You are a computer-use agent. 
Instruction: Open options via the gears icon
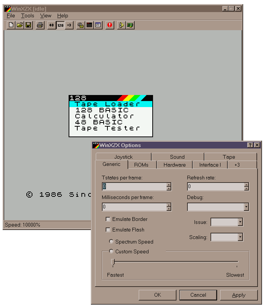coord(81,25)
